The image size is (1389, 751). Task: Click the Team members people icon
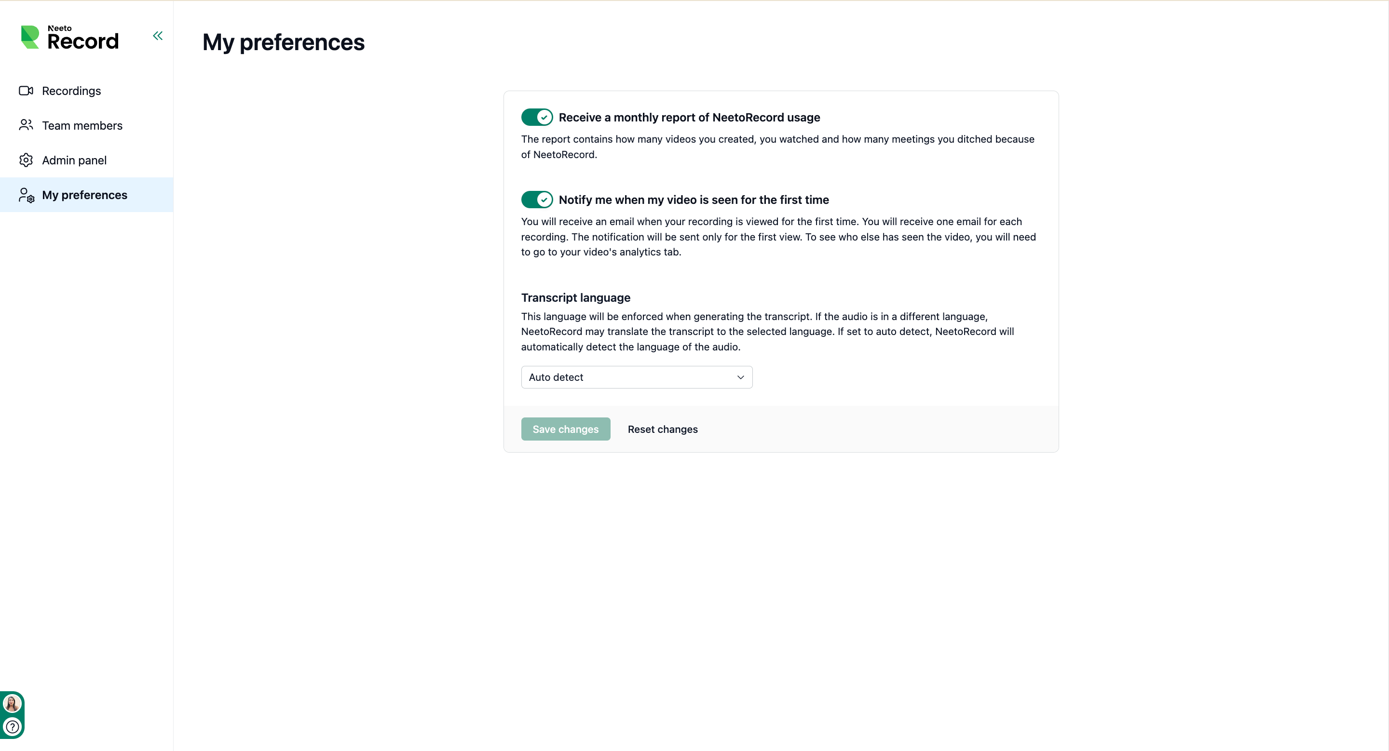click(x=26, y=125)
